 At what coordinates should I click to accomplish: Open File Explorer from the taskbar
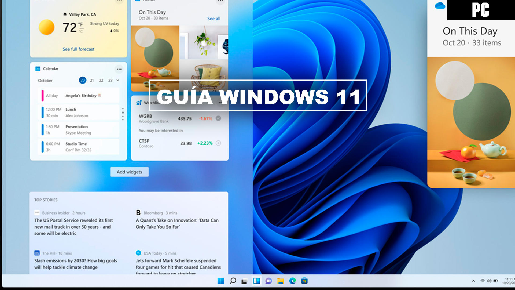coord(280,281)
